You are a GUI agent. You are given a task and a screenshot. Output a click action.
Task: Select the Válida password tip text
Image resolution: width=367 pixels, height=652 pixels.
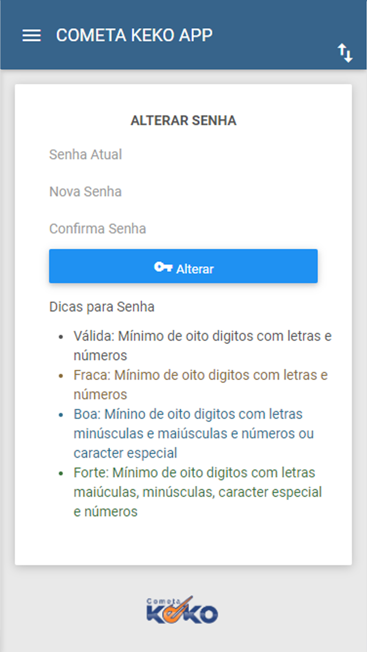pyautogui.click(x=203, y=346)
